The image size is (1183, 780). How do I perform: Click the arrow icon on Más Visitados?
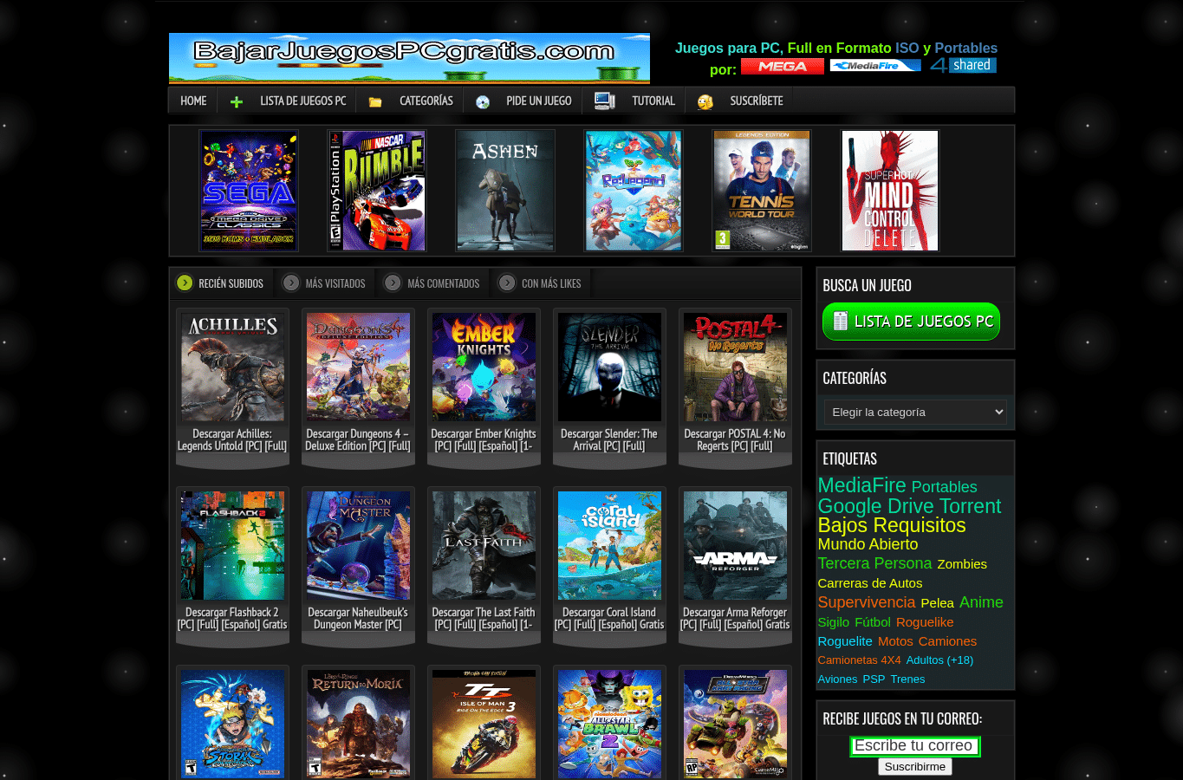pos(291,283)
